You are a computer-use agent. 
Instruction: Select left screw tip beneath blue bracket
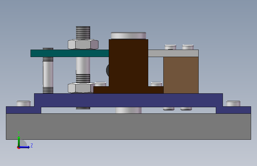point(169,109)
